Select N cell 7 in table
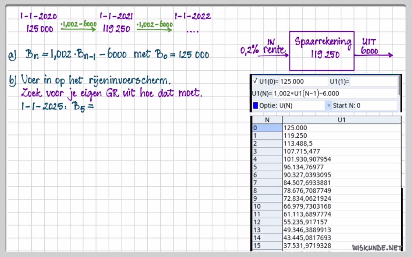 [x=267, y=183]
